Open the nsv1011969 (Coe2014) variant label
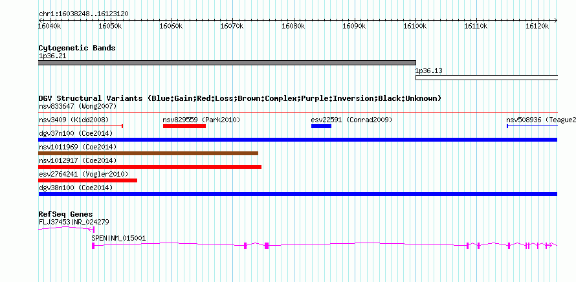Image resolution: width=576 pixels, height=282 pixels. pos(78,147)
